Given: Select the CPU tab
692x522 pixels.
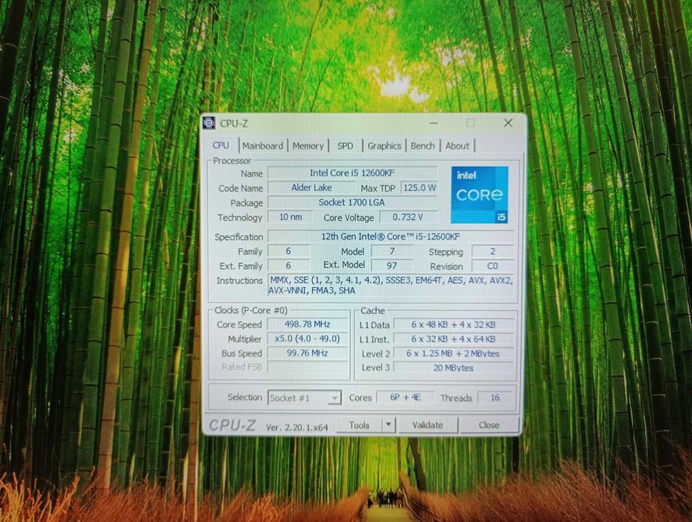Looking at the screenshot, I should pyautogui.click(x=221, y=145).
